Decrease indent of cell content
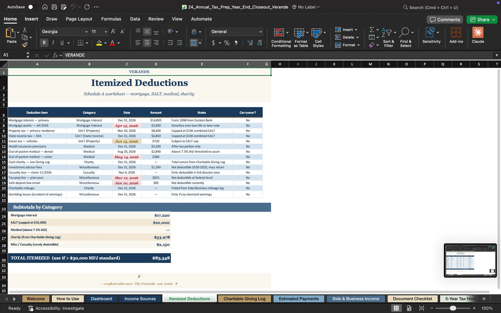The width and height of the screenshot is (501, 313). pos(170,43)
